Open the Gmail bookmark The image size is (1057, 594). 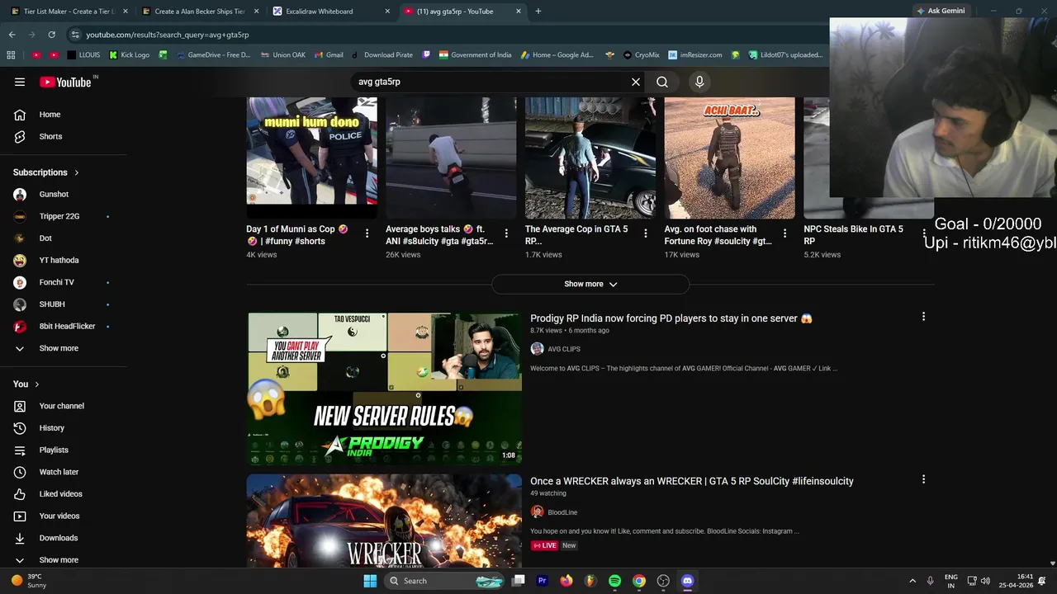[x=328, y=55]
